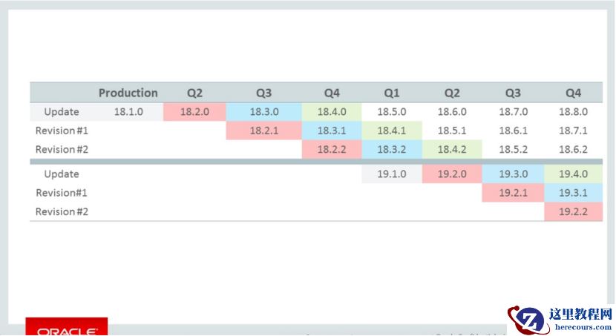The width and height of the screenshot is (616, 336).
Task: Click the 19.2.1 red cell
Action: click(x=513, y=193)
